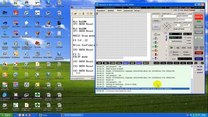Open Seagate Case Studies desktop file
The height and width of the screenshot is (117, 208).
[26, 107]
